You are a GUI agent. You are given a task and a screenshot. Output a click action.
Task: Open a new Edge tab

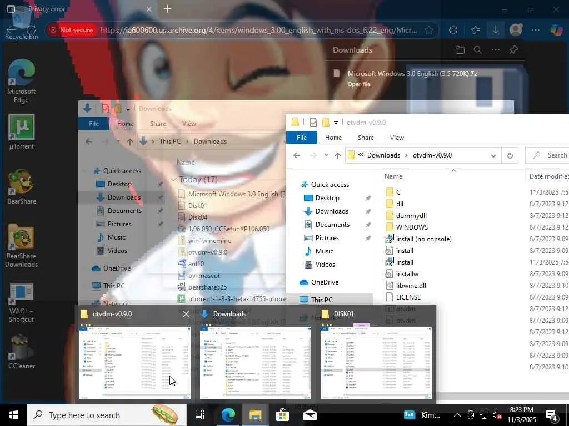(x=167, y=9)
